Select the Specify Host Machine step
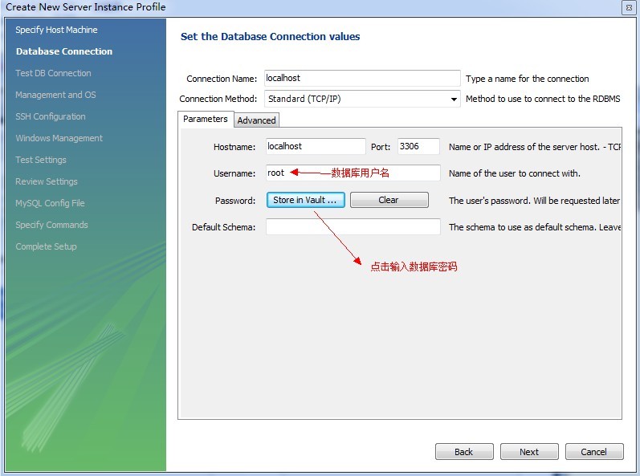The image size is (640, 476). [x=56, y=30]
